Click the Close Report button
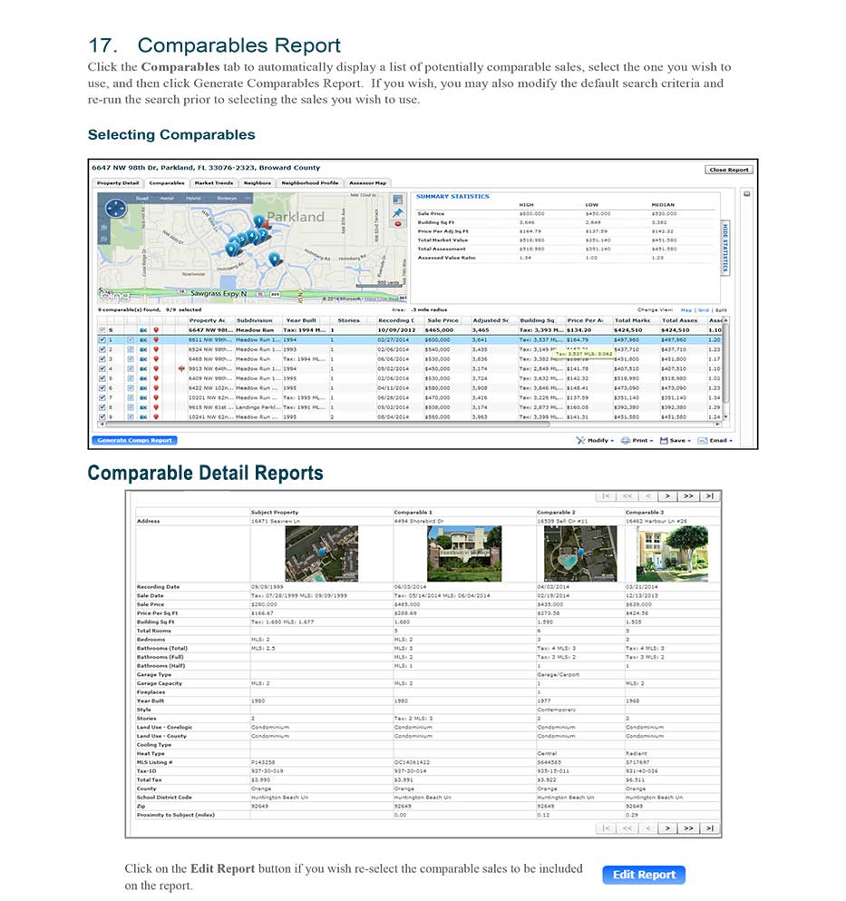This screenshot has height=901, width=846. [x=729, y=170]
